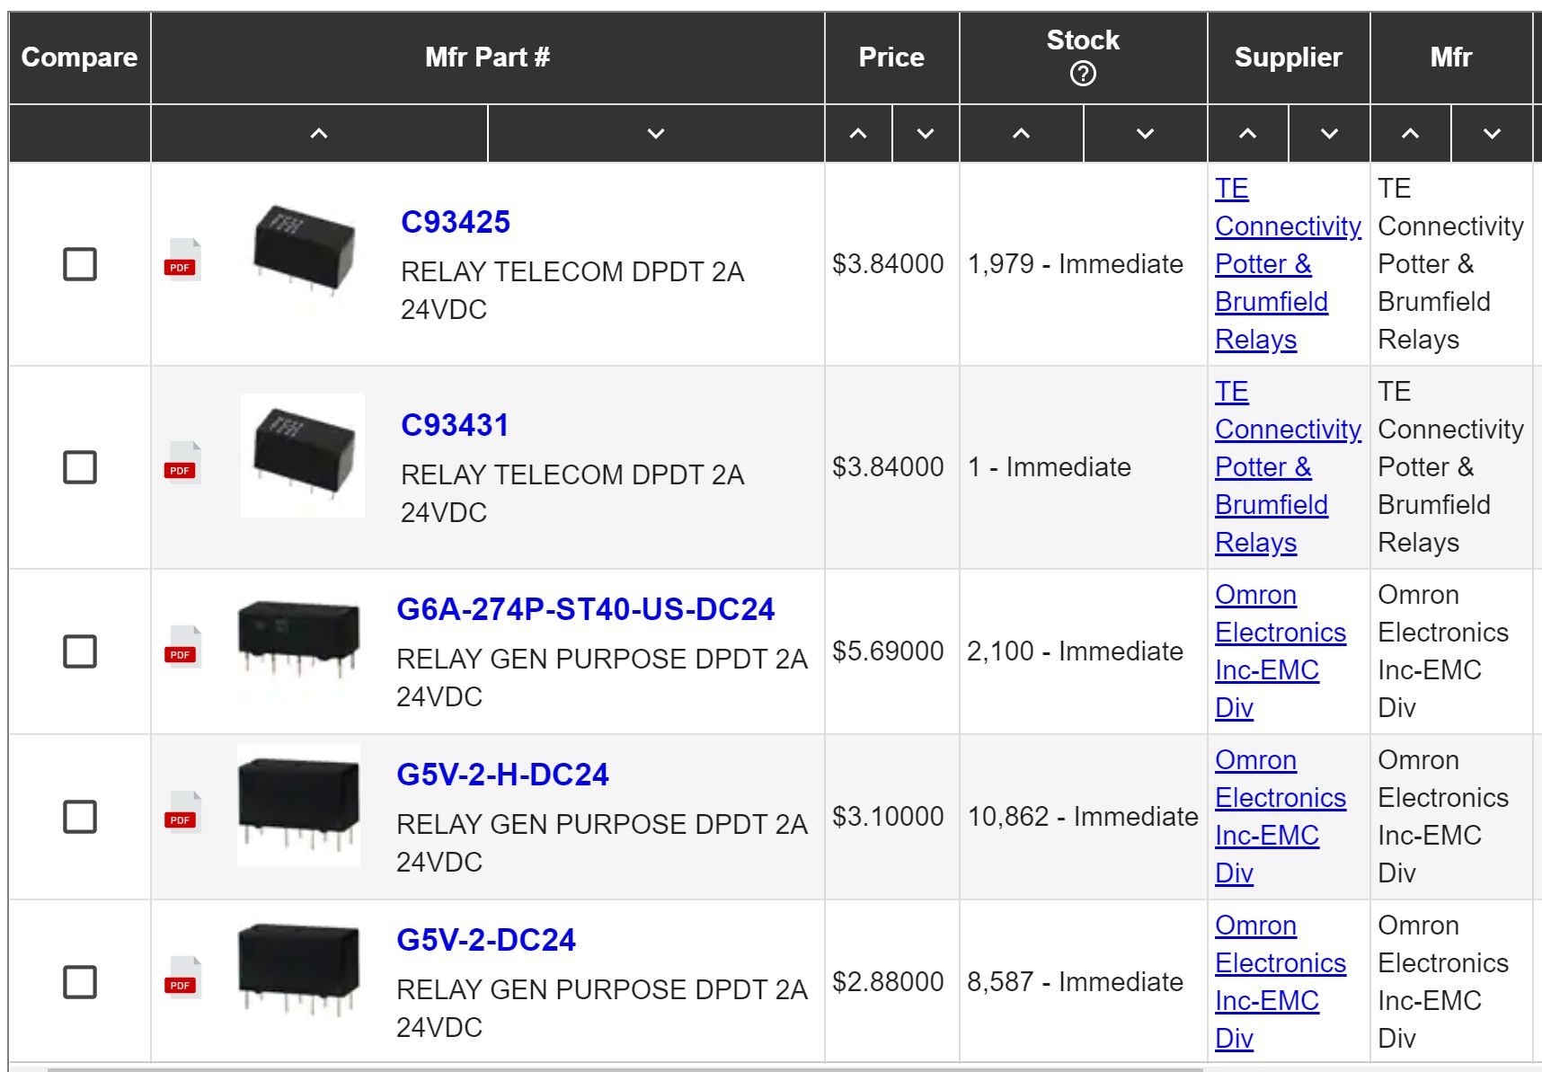Click price $3.84000 for C93425
1542x1072 pixels.
point(888,264)
